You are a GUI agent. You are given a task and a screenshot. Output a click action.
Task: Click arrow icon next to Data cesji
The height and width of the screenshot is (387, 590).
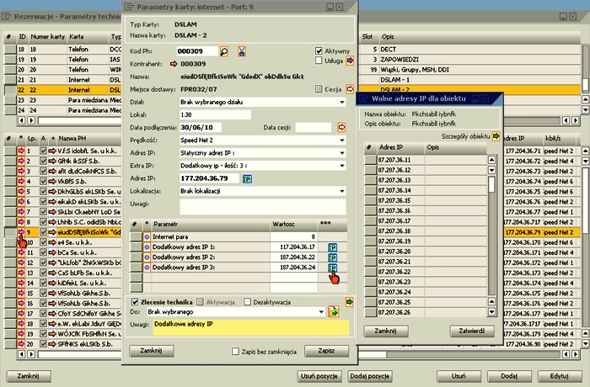pos(341,127)
